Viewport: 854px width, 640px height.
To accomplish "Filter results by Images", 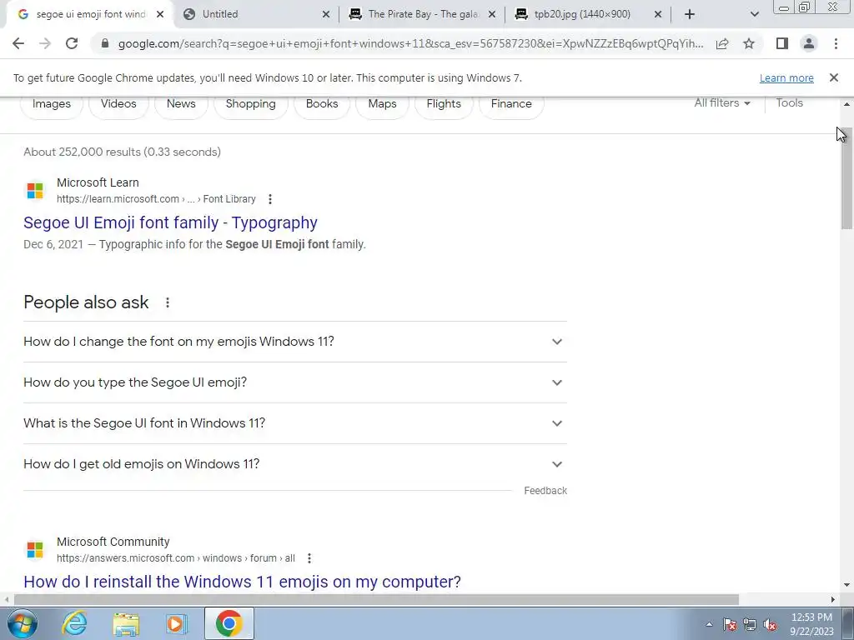I will [52, 104].
